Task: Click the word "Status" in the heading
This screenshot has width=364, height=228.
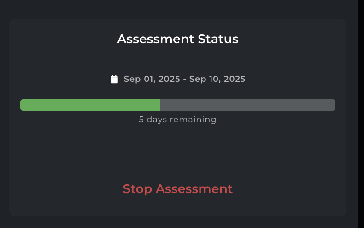Action: point(218,39)
